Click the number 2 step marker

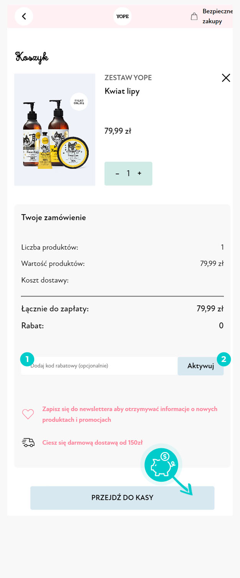(224, 360)
